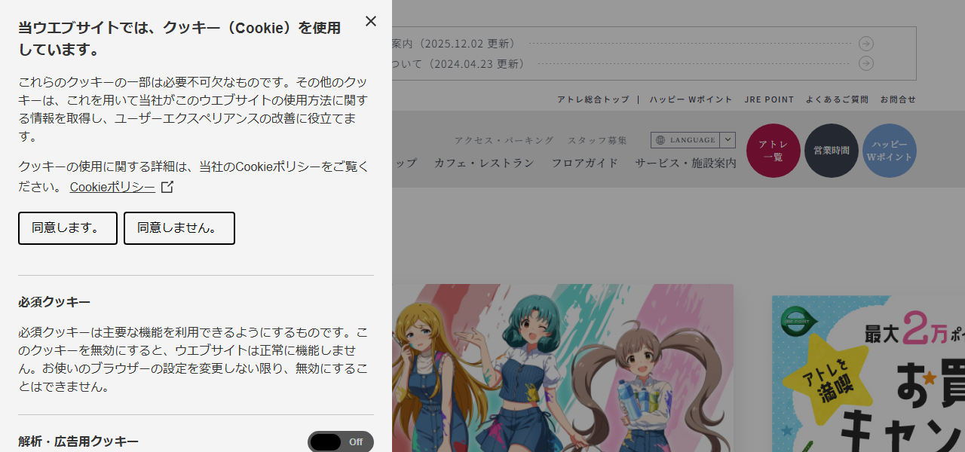Open the アトレ一覧 round button

[x=774, y=151]
